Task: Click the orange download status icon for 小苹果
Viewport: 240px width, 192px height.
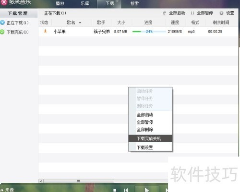Action: (x=45, y=31)
